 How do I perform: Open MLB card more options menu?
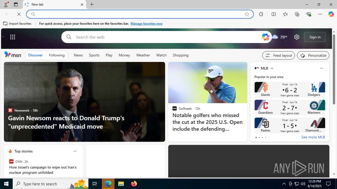tap(321, 68)
